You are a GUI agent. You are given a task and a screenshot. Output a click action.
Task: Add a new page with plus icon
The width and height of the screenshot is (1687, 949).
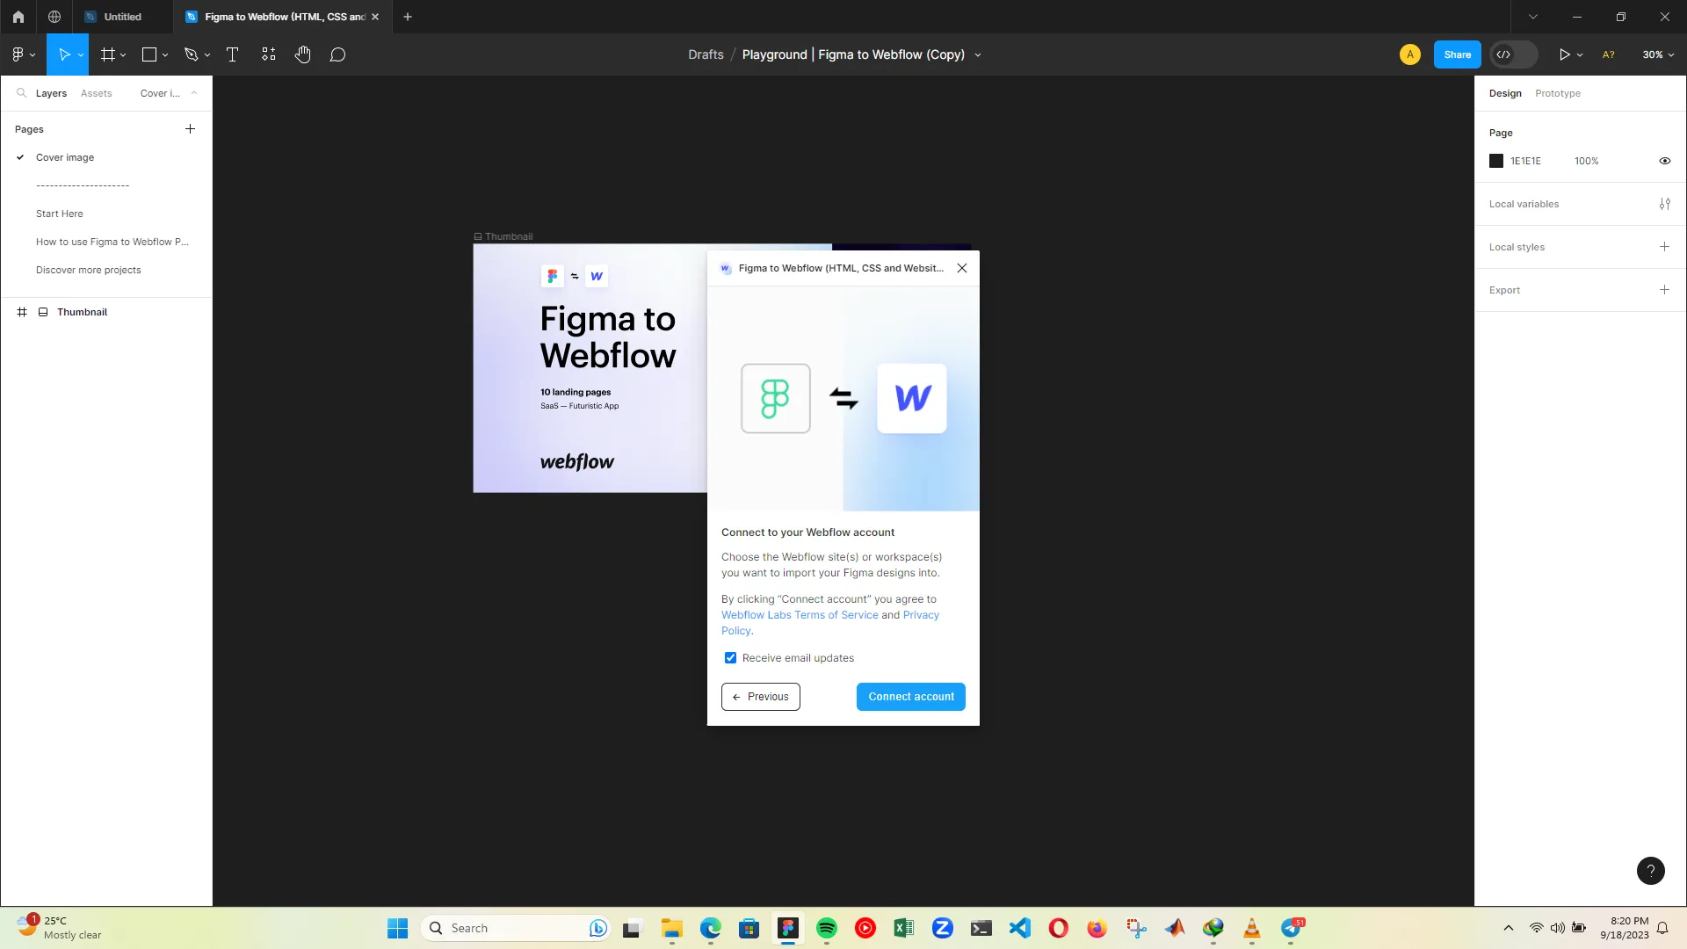coord(190,129)
